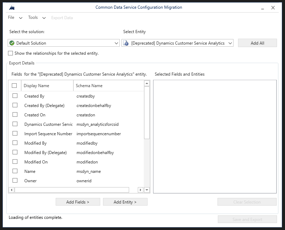The image size is (285, 230).
Task: Tick the Modified On field checkbox
Action: (x=15, y=162)
